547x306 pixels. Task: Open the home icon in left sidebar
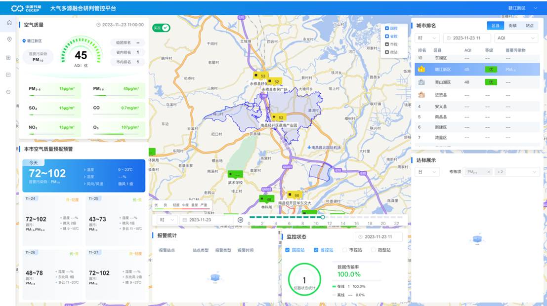(x=9, y=23)
